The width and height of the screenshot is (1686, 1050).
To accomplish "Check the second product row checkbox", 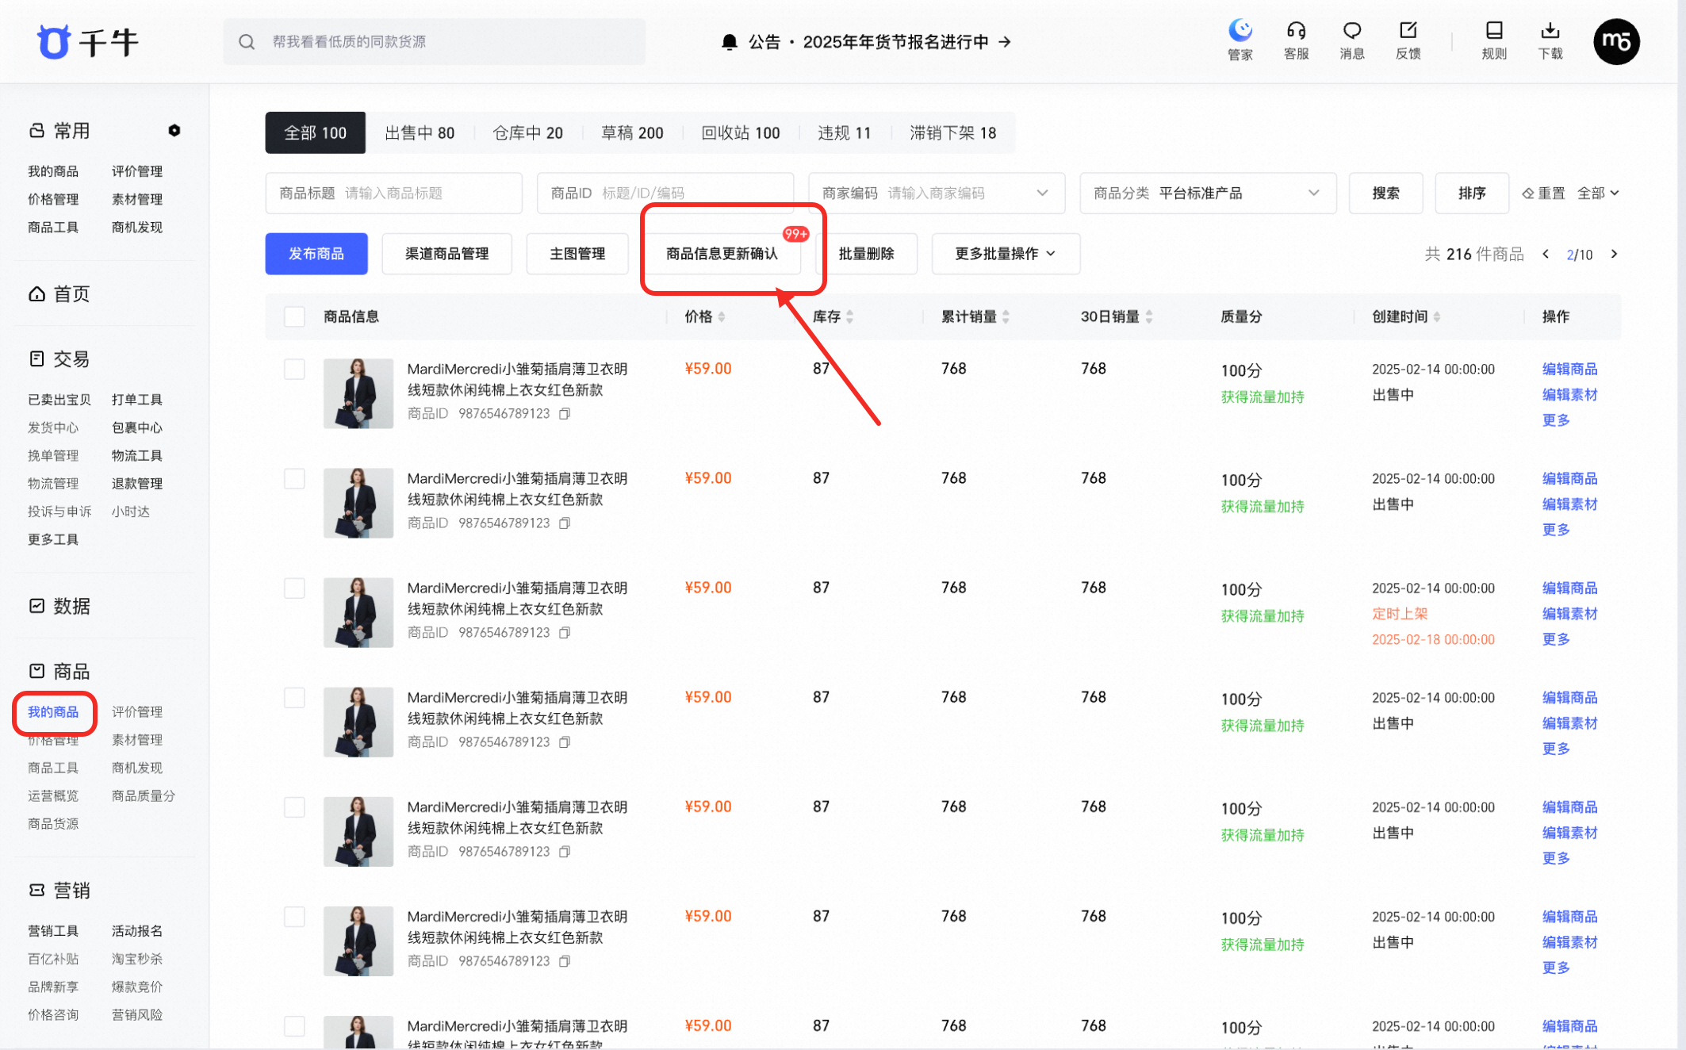I will [294, 479].
